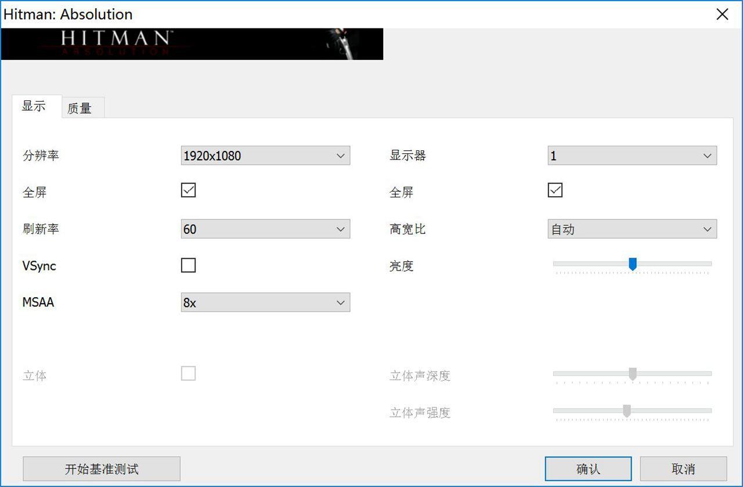Image resolution: width=743 pixels, height=487 pixels.
Task: Click the 显示器 label text
Action: point(407,156)
